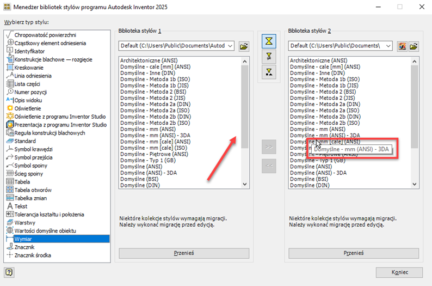Select the Warstwy style type
Viewport: 432px width, 286px height.
(25, 223)
